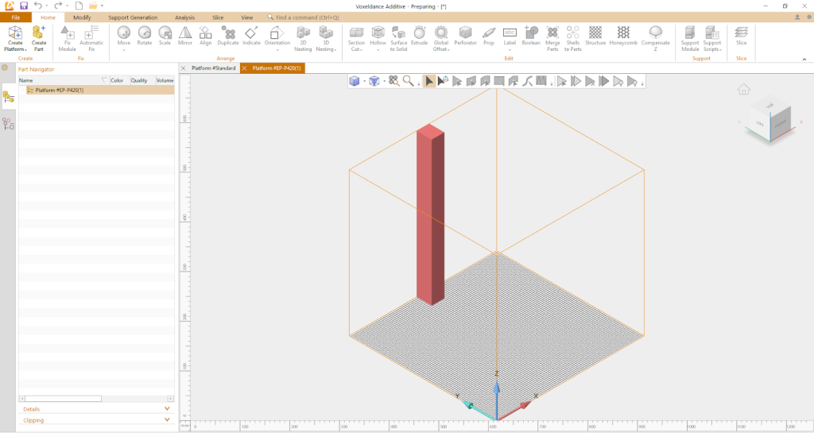
Task: Open the Create Platform dropdown
Action: [15, 49]
